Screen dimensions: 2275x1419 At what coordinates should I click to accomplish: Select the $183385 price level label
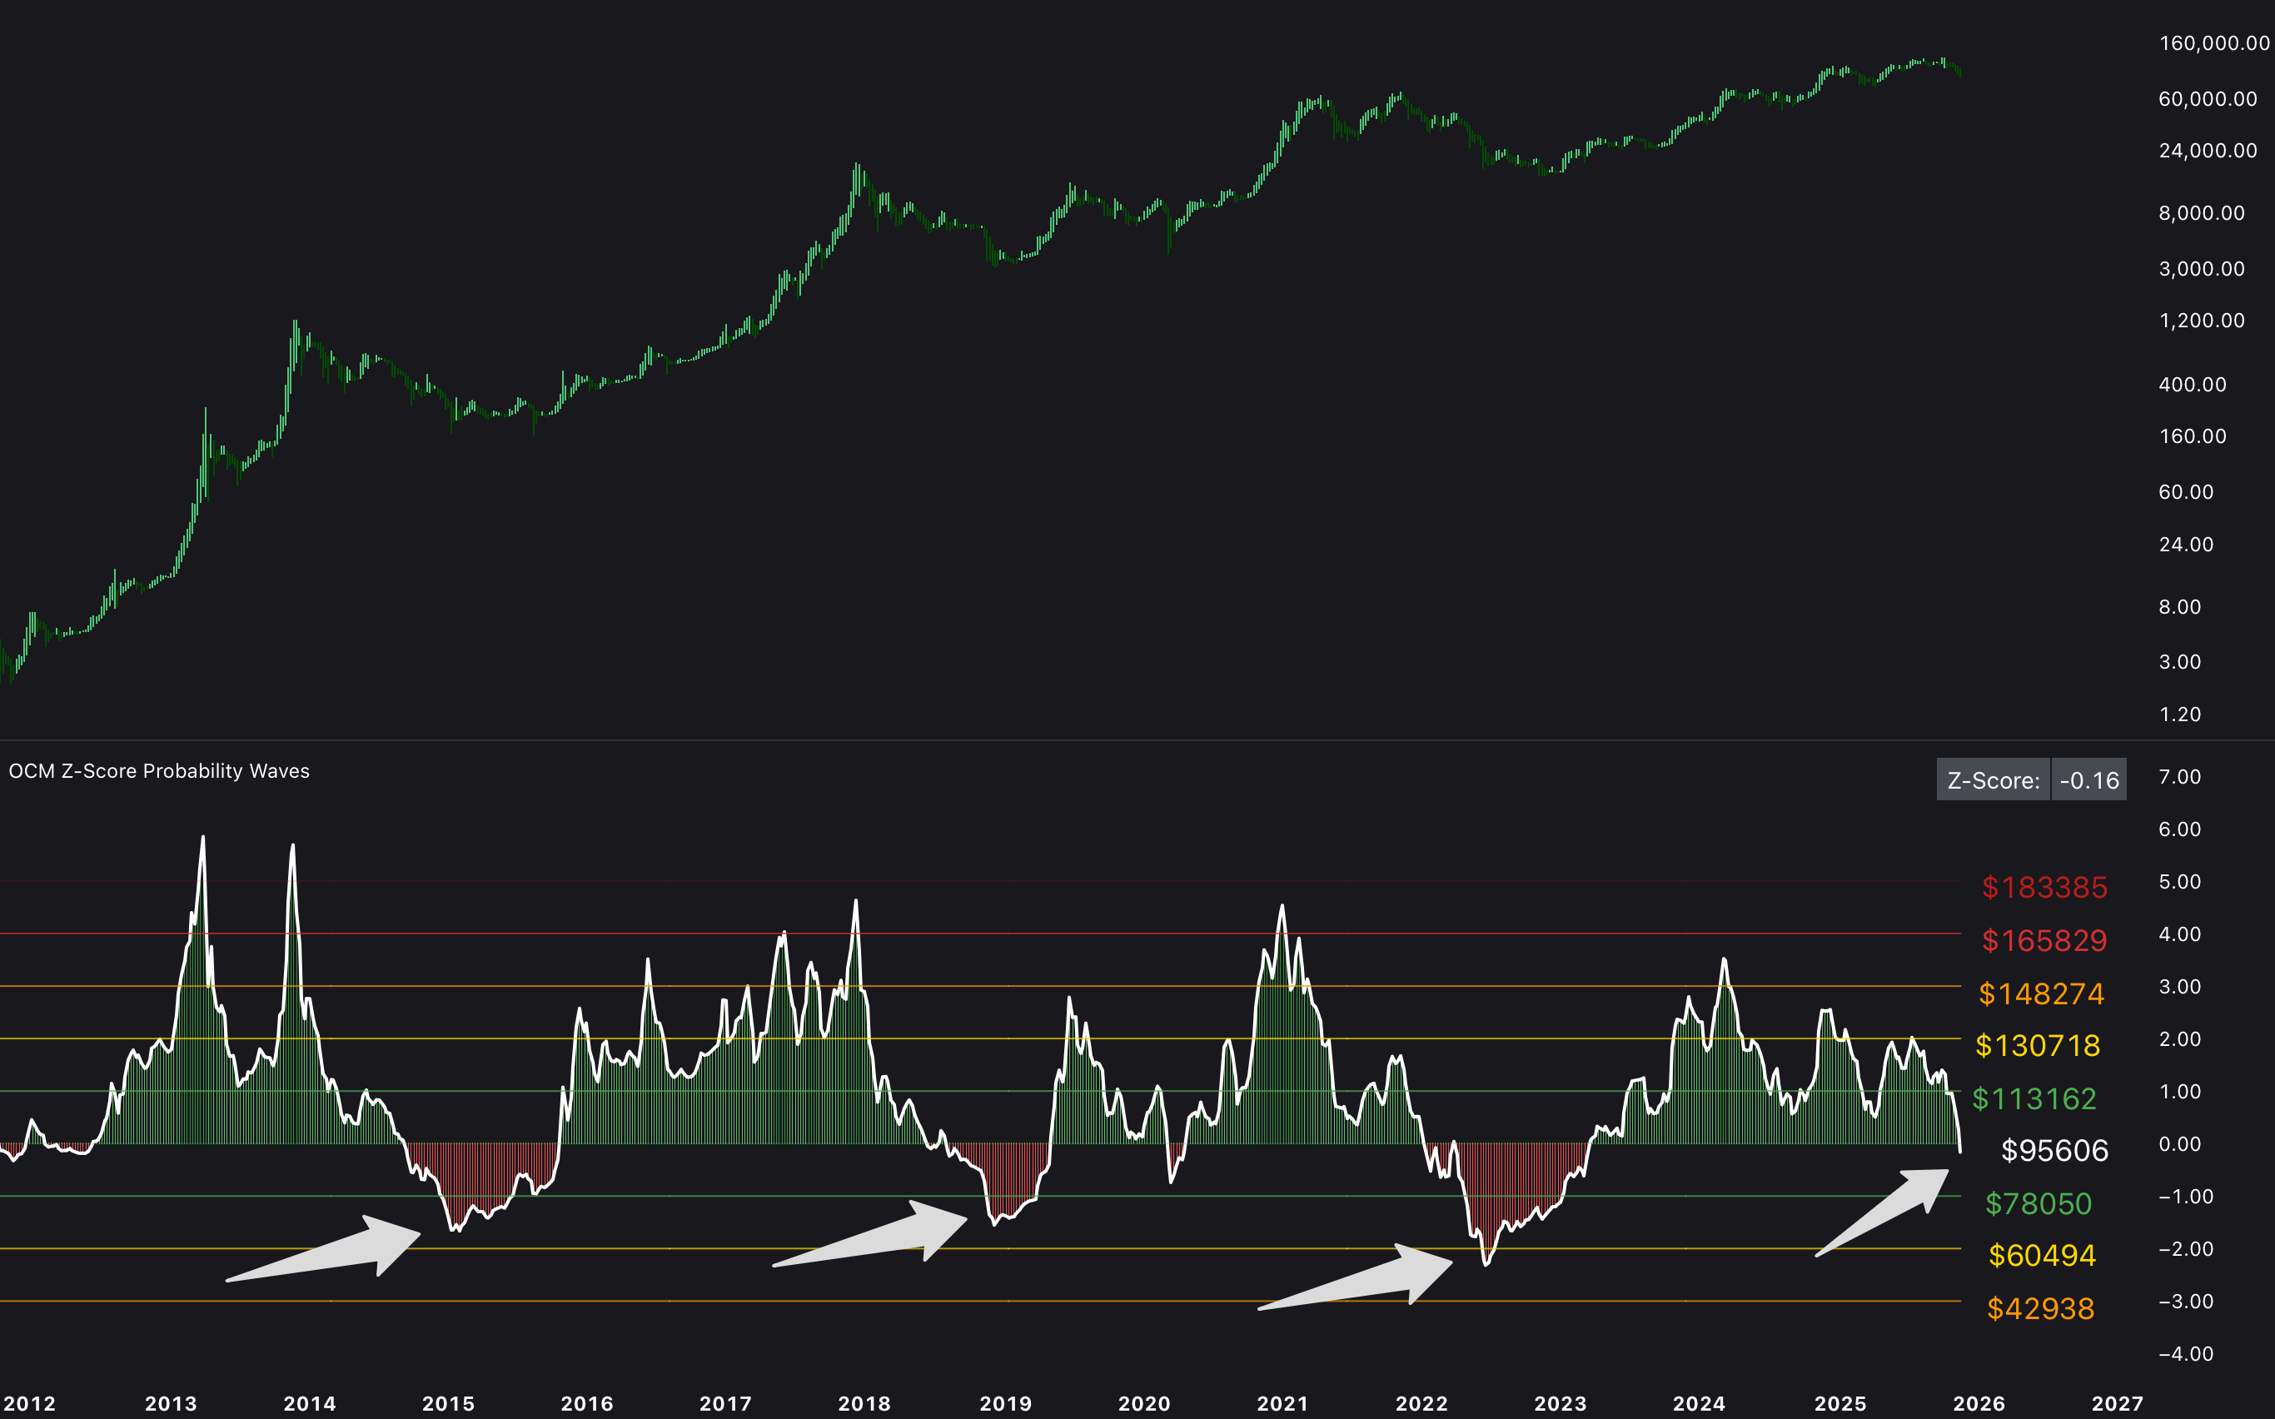coord(2044,887)
